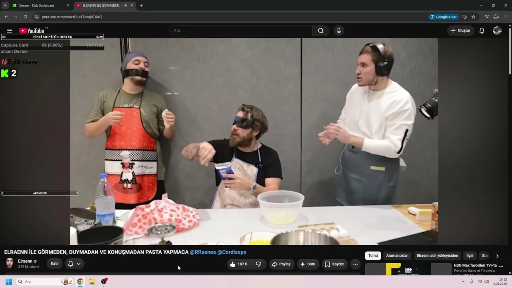
Task: Select the Elraenn adlı yükleyiciden chip
Action: tap(437, 256)
